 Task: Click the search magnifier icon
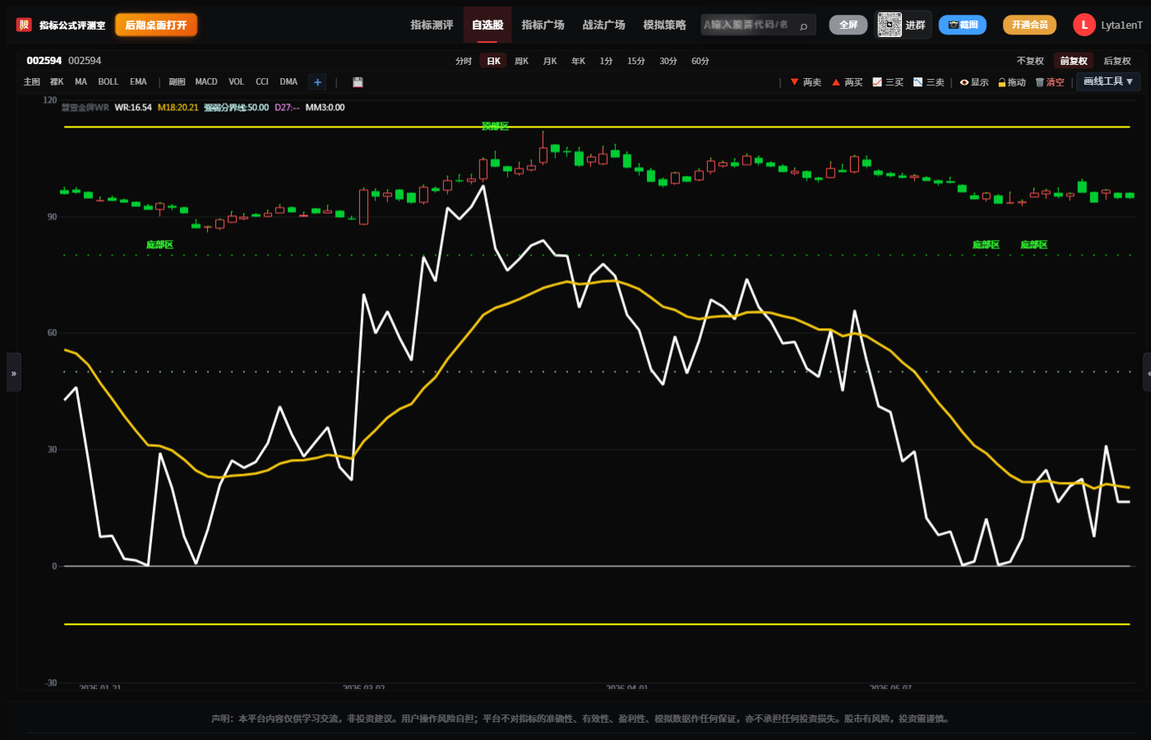[x=803, y=25]
